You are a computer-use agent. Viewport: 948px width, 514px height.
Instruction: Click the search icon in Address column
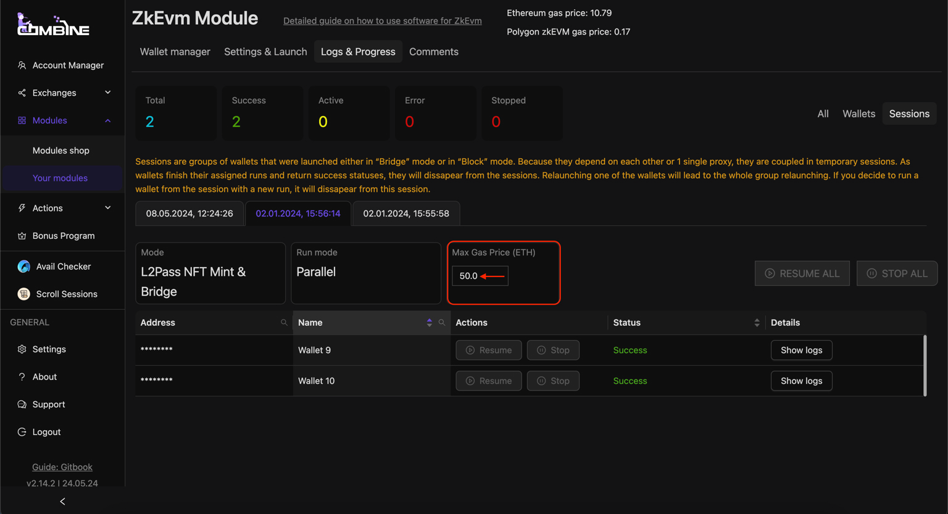[x=284, y=323]
